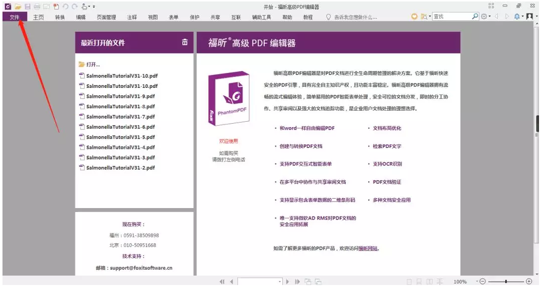
Task: Expand the folder search dropdown arrow
Action: (430, 16)
